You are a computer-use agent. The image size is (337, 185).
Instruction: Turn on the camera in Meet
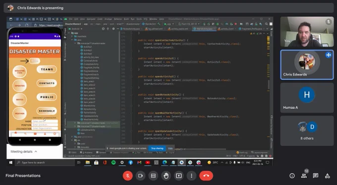coord(141,176)
